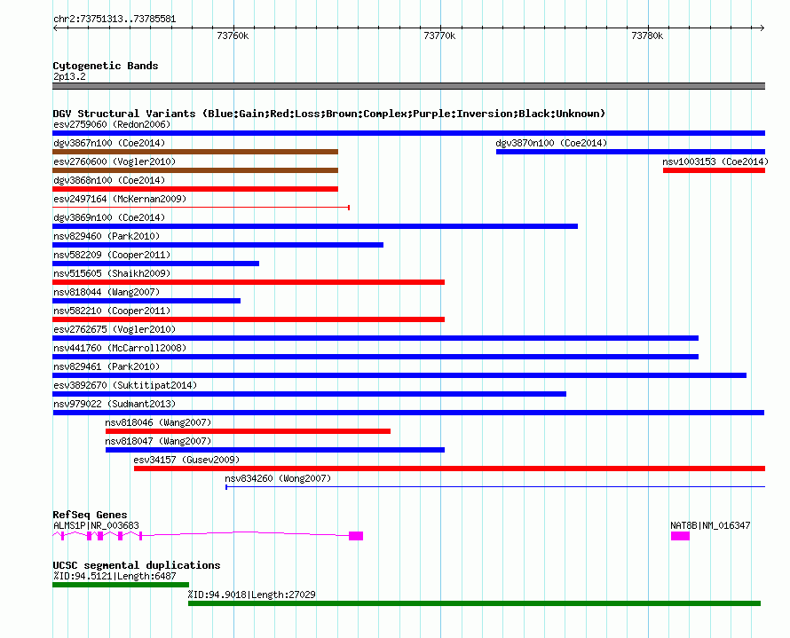The image size is (790, 638).
Task: Select the esv3892670 blue gain bar
Action: point(310,394)
